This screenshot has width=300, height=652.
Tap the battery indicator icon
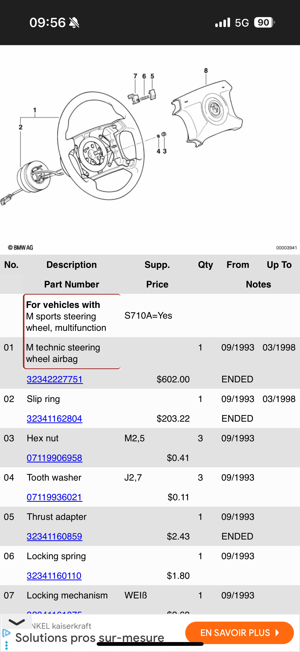(264, 22)
